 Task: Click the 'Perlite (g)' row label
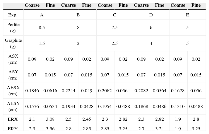point(13,28)
